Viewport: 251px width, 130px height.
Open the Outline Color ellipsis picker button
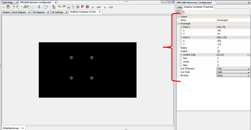[248, 55]
